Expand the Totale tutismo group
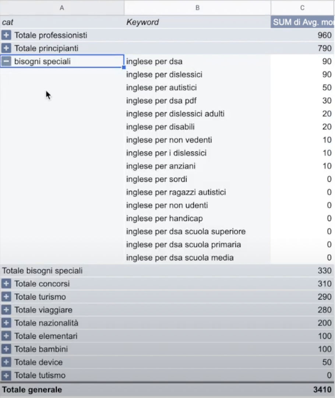 pyautogui.click(x=7, y=375)
